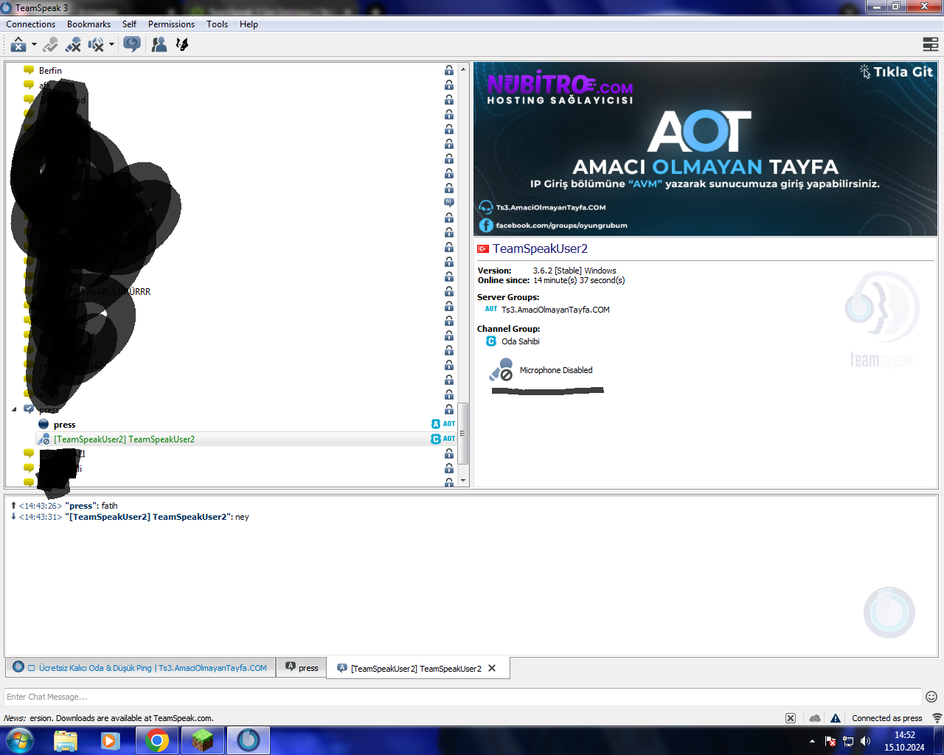
Task: Open the emoticon smiley picker
Action: pyautogui.click(x=931, y=697)
